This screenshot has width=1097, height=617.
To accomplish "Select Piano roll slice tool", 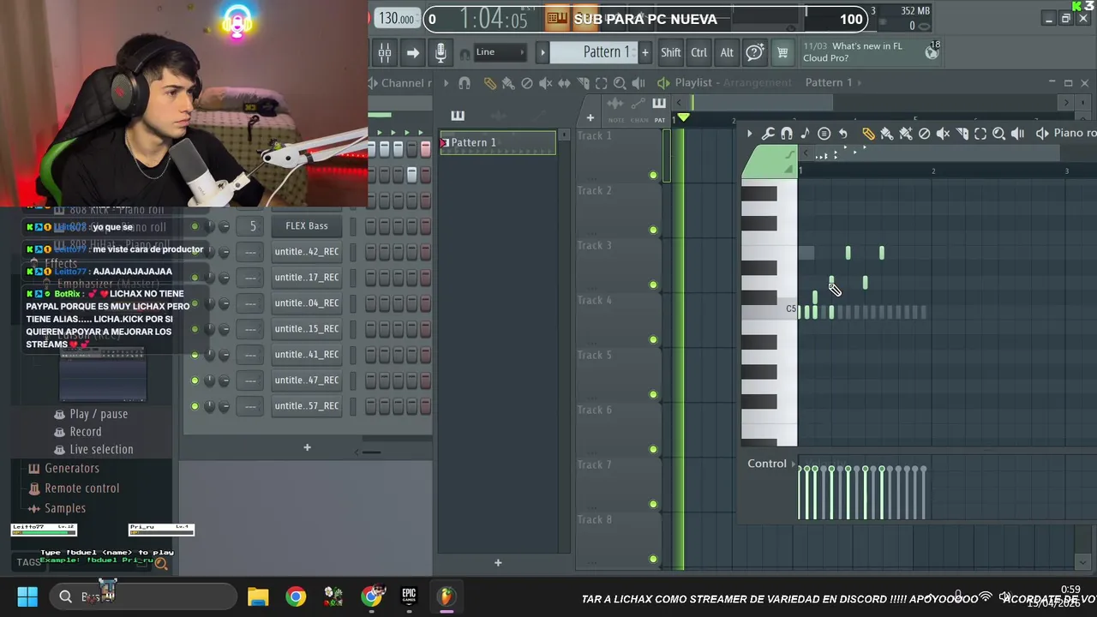I will 962,134.
